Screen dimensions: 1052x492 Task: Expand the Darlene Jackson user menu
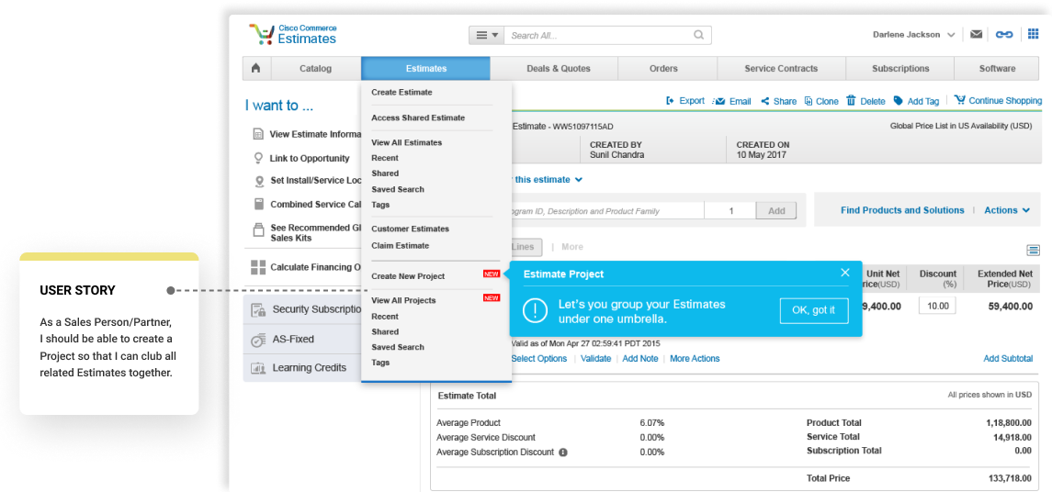pyautogui.click(x=950, y=35)
